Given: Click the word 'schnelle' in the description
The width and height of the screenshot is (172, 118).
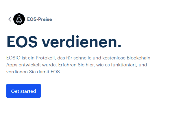Looking at the screenshot, I should point(82,58).
